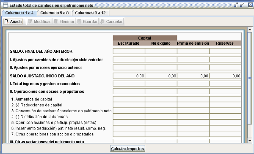Screen dimensions: 254x154
Task: Click Escriturado field for Aumentos de capital
Action: click(x=129, y=99)
